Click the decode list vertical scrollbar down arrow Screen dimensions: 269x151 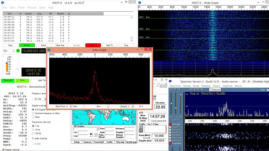tap(132, 41)
